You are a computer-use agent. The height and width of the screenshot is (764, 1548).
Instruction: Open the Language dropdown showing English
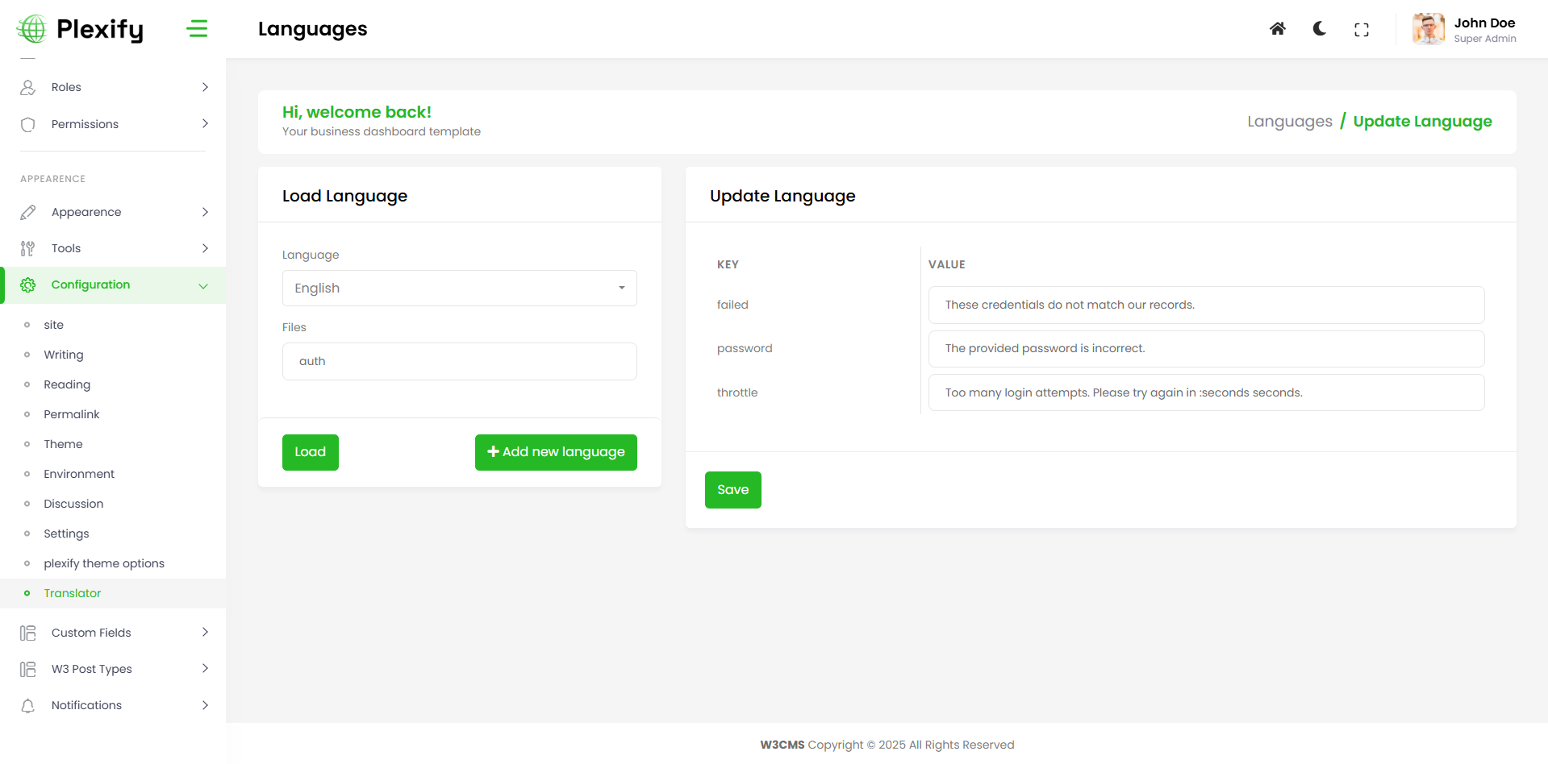(459, 289)
